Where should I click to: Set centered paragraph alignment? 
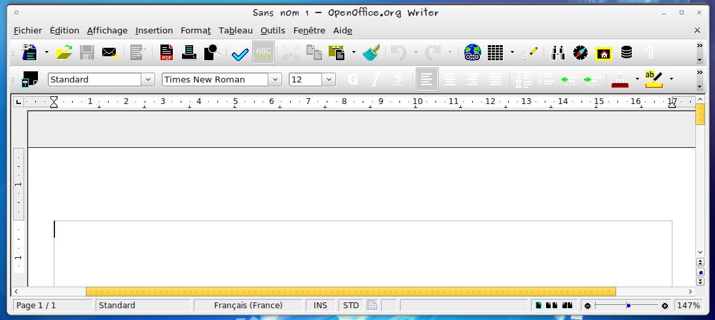(x=450, y=79)
